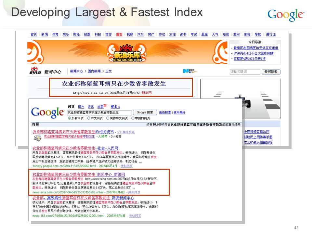Open 游戏 in Sina navigation
The height and width of the screenshot is (234, 312).
click(x=162, y=34)
